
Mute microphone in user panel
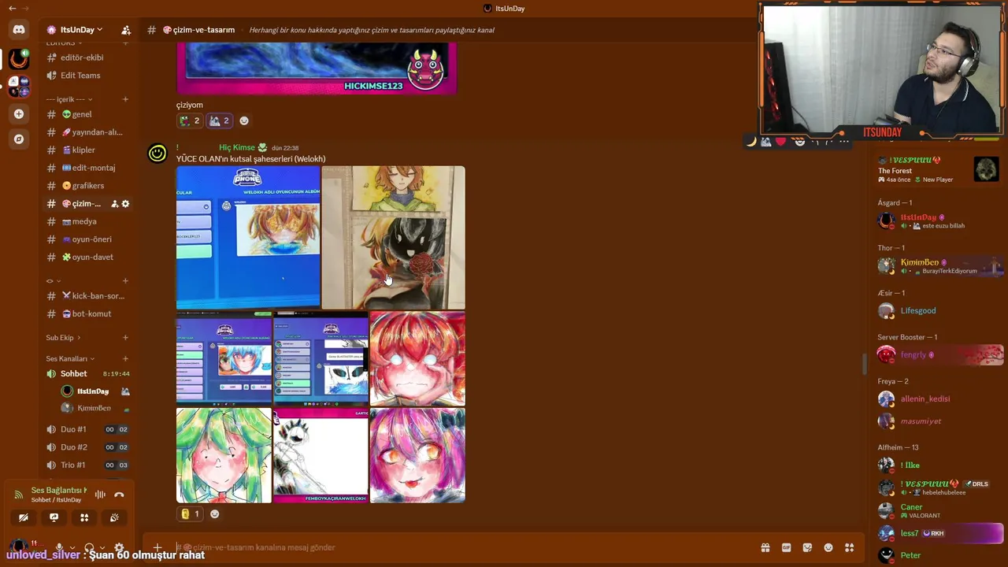pyautogui.click(x=59, y=547)
